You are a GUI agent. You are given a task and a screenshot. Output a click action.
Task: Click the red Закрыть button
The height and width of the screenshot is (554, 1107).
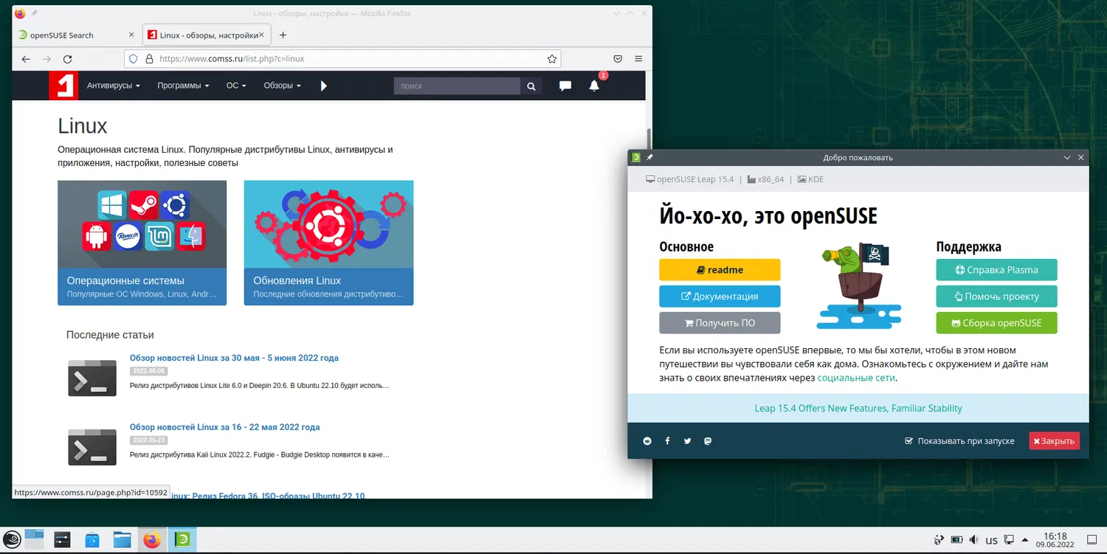(1054, 441)
